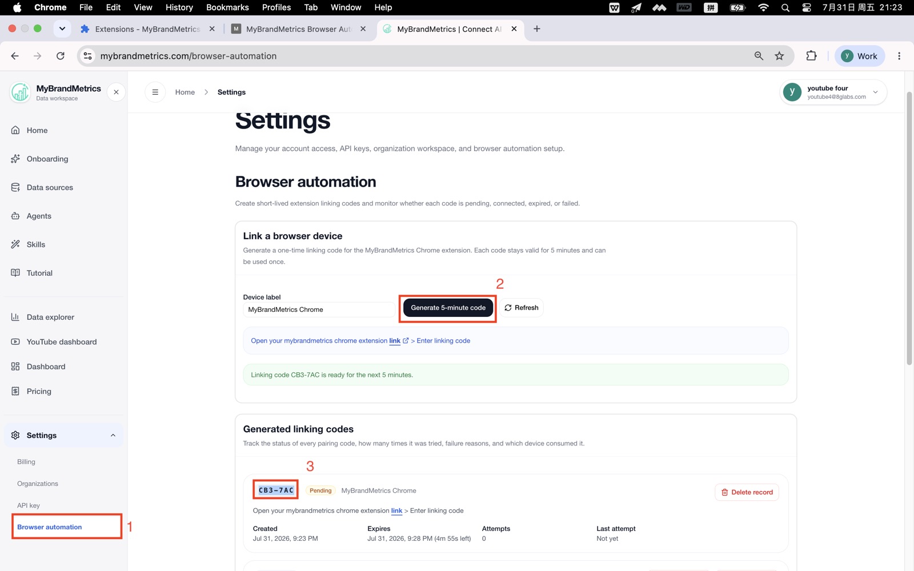Open Organizations settings

pyautogui.click(x=38, y=484)
